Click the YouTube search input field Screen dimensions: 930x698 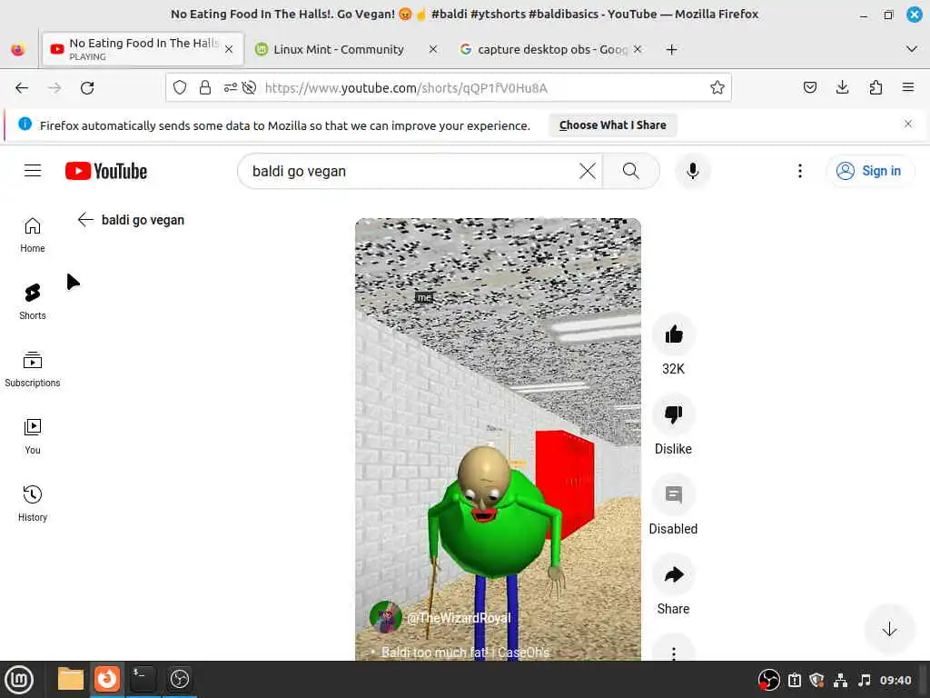(410, 171)
